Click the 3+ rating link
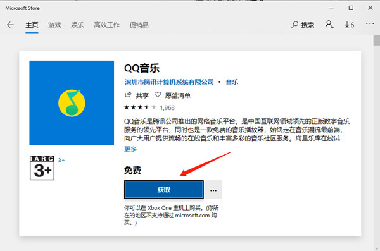The width and height of the screenshot is (380, 251). coord(61,160)
